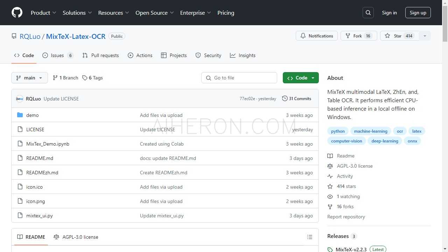Click the Sign in link
The image size is (448, 252).
point(389,13)
